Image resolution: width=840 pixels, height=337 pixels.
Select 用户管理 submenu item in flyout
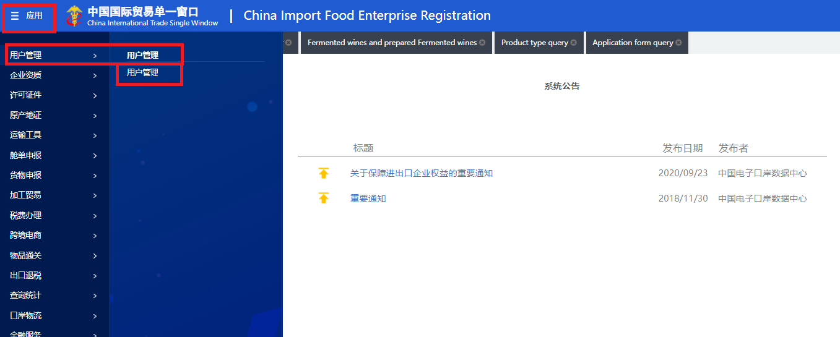click(x=142, y=73)
